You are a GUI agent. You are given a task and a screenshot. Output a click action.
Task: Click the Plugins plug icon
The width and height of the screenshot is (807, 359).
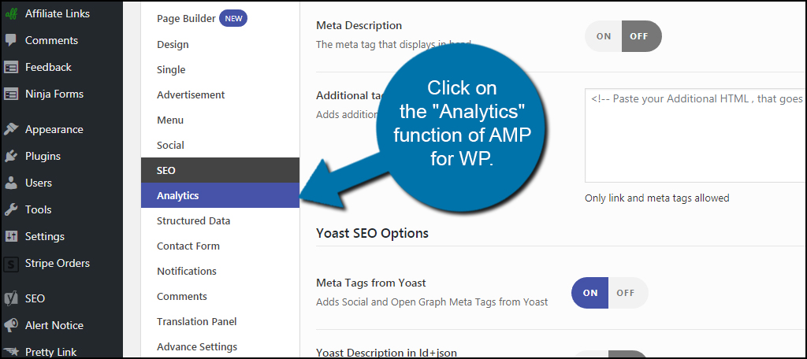tap(11, 157)
